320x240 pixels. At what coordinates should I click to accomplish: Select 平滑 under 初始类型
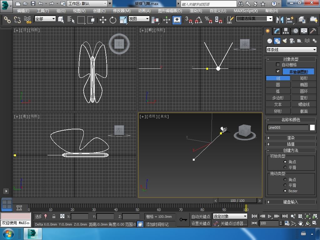click(x=285, y=167)
